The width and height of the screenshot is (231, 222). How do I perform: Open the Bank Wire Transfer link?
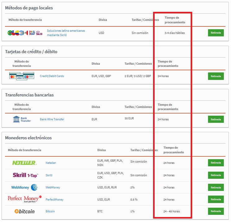pyautogui.click(x=52, y=119)
